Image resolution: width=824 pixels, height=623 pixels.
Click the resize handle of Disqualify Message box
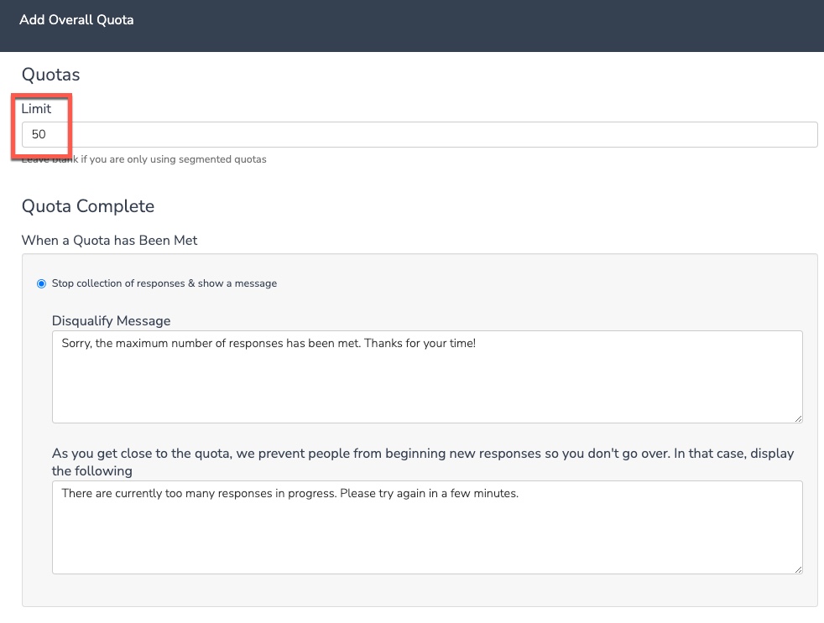(x=798, y=418)
